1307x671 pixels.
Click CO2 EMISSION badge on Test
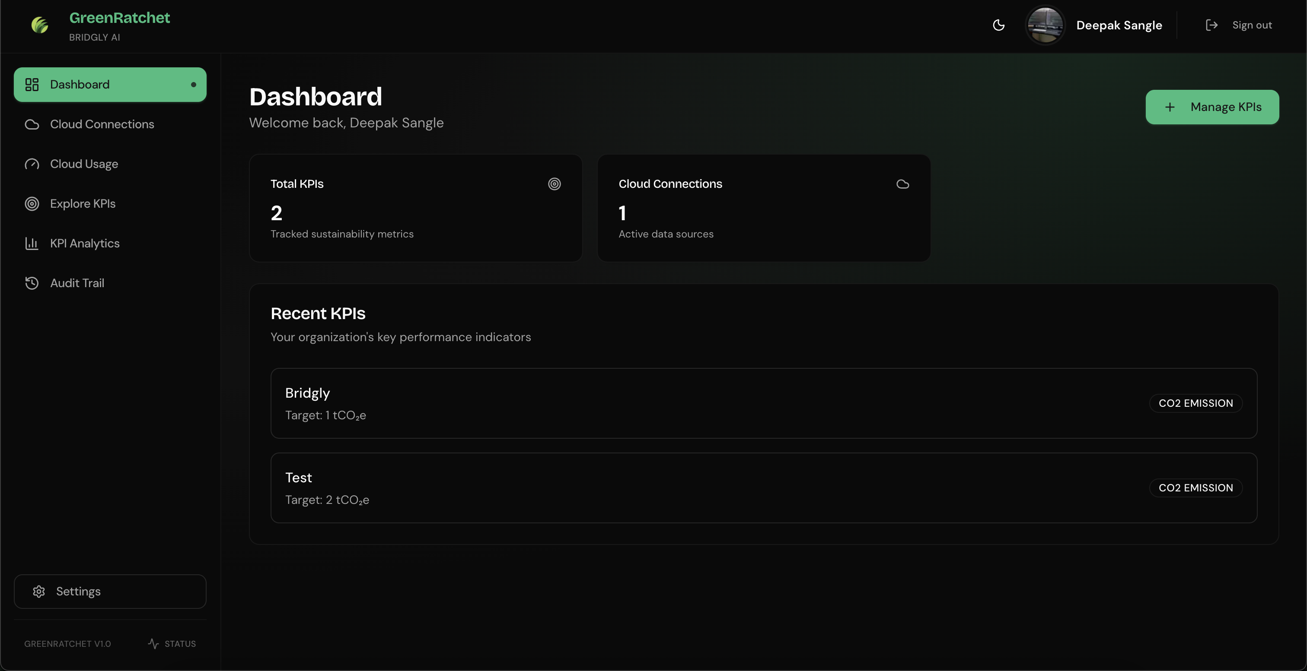[x=1195, y=488]
